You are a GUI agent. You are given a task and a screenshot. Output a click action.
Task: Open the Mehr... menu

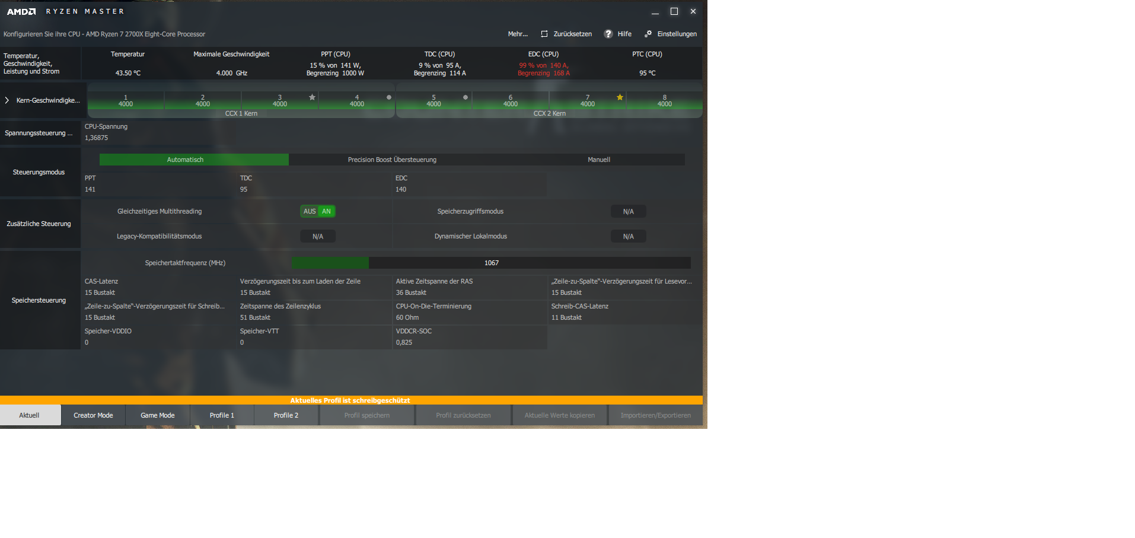click(518, 34)
